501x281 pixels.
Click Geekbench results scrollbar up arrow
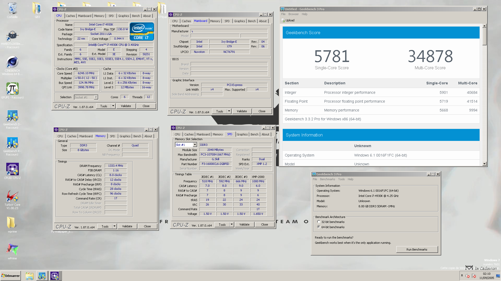(x=485, y=26)
